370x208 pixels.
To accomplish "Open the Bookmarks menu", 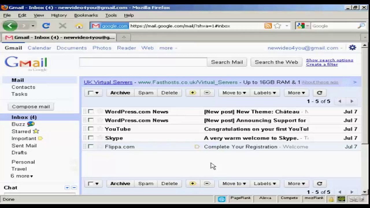I will point(86,15).
